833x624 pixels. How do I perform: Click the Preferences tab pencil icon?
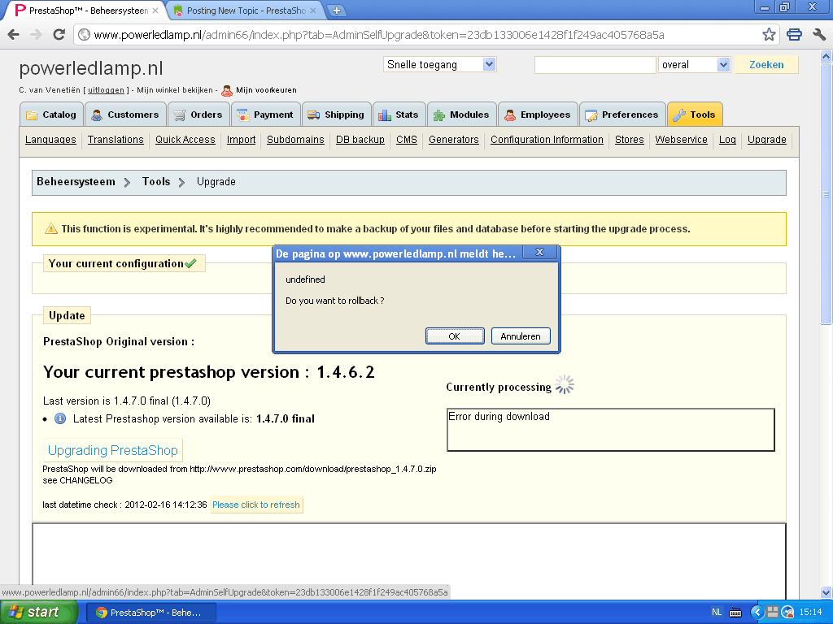pyautogui.click(x=591, y=115)
